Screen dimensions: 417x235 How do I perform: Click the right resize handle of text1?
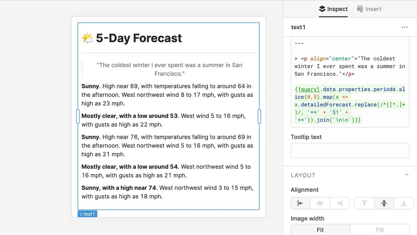tap(259, 117)
